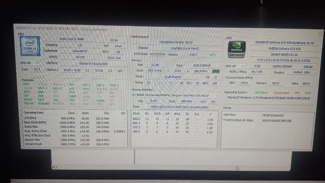The width and height of the screenshot is (325, 183).
Task: Click the VMX feature flag
Action: tap(41, 96)
